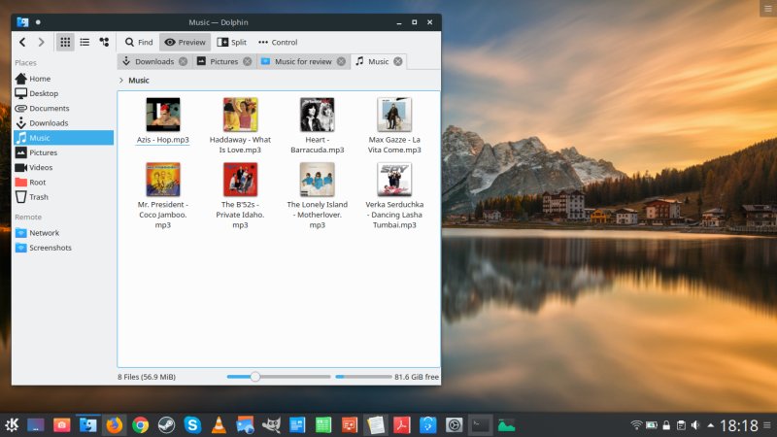Viewport: 777px width, 437px height.
Task: Switch to icons view mode
Action: [65, 42]
